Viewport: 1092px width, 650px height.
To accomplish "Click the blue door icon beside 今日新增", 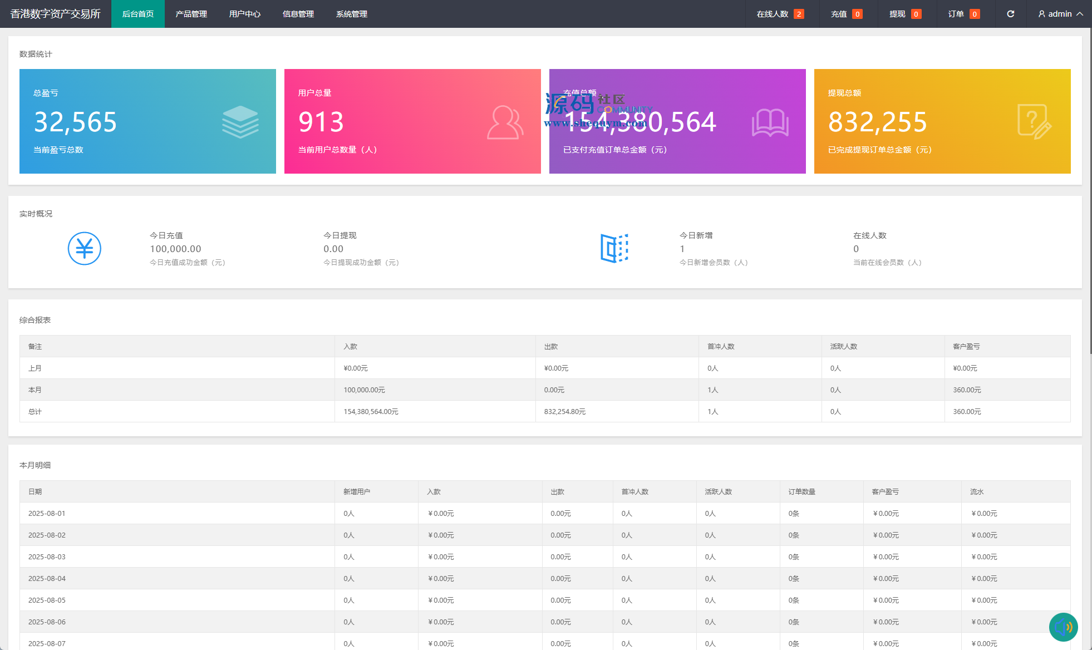I will click(x=614, y=248).
